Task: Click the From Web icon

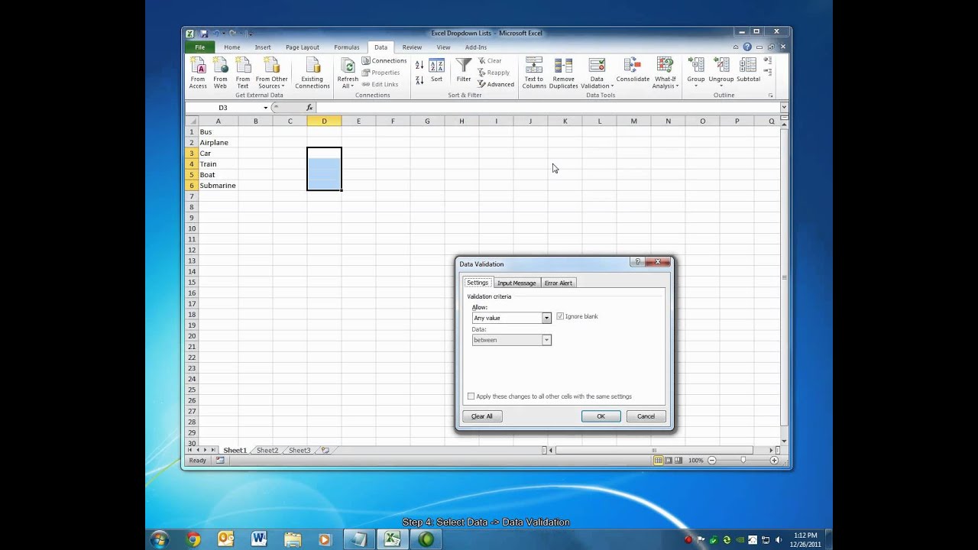Action: [220, 73]
